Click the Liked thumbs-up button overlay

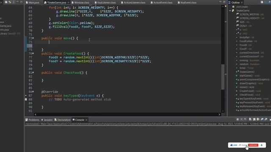click(x=234, y=145)
